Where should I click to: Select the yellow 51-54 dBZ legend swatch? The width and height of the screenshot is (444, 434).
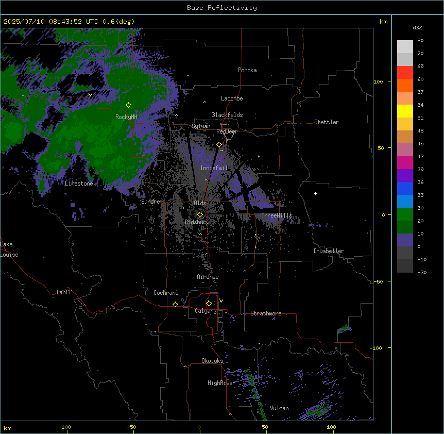click(405, 111)
